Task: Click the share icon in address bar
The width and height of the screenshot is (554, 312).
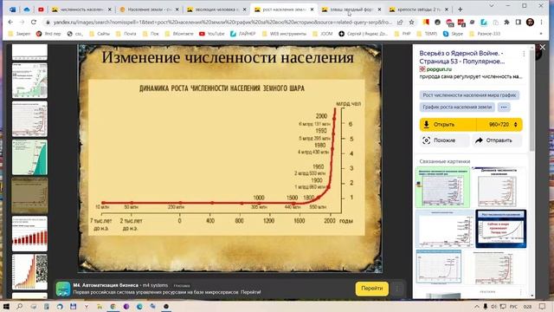Action: (x=400, y=22)
